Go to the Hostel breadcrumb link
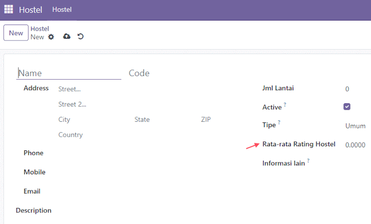 click(40, 29)
